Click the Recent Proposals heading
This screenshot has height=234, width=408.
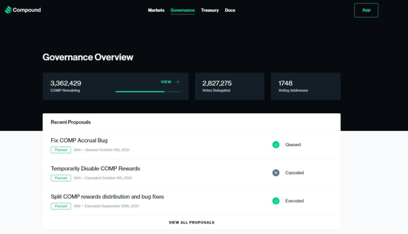click(71, 122)
